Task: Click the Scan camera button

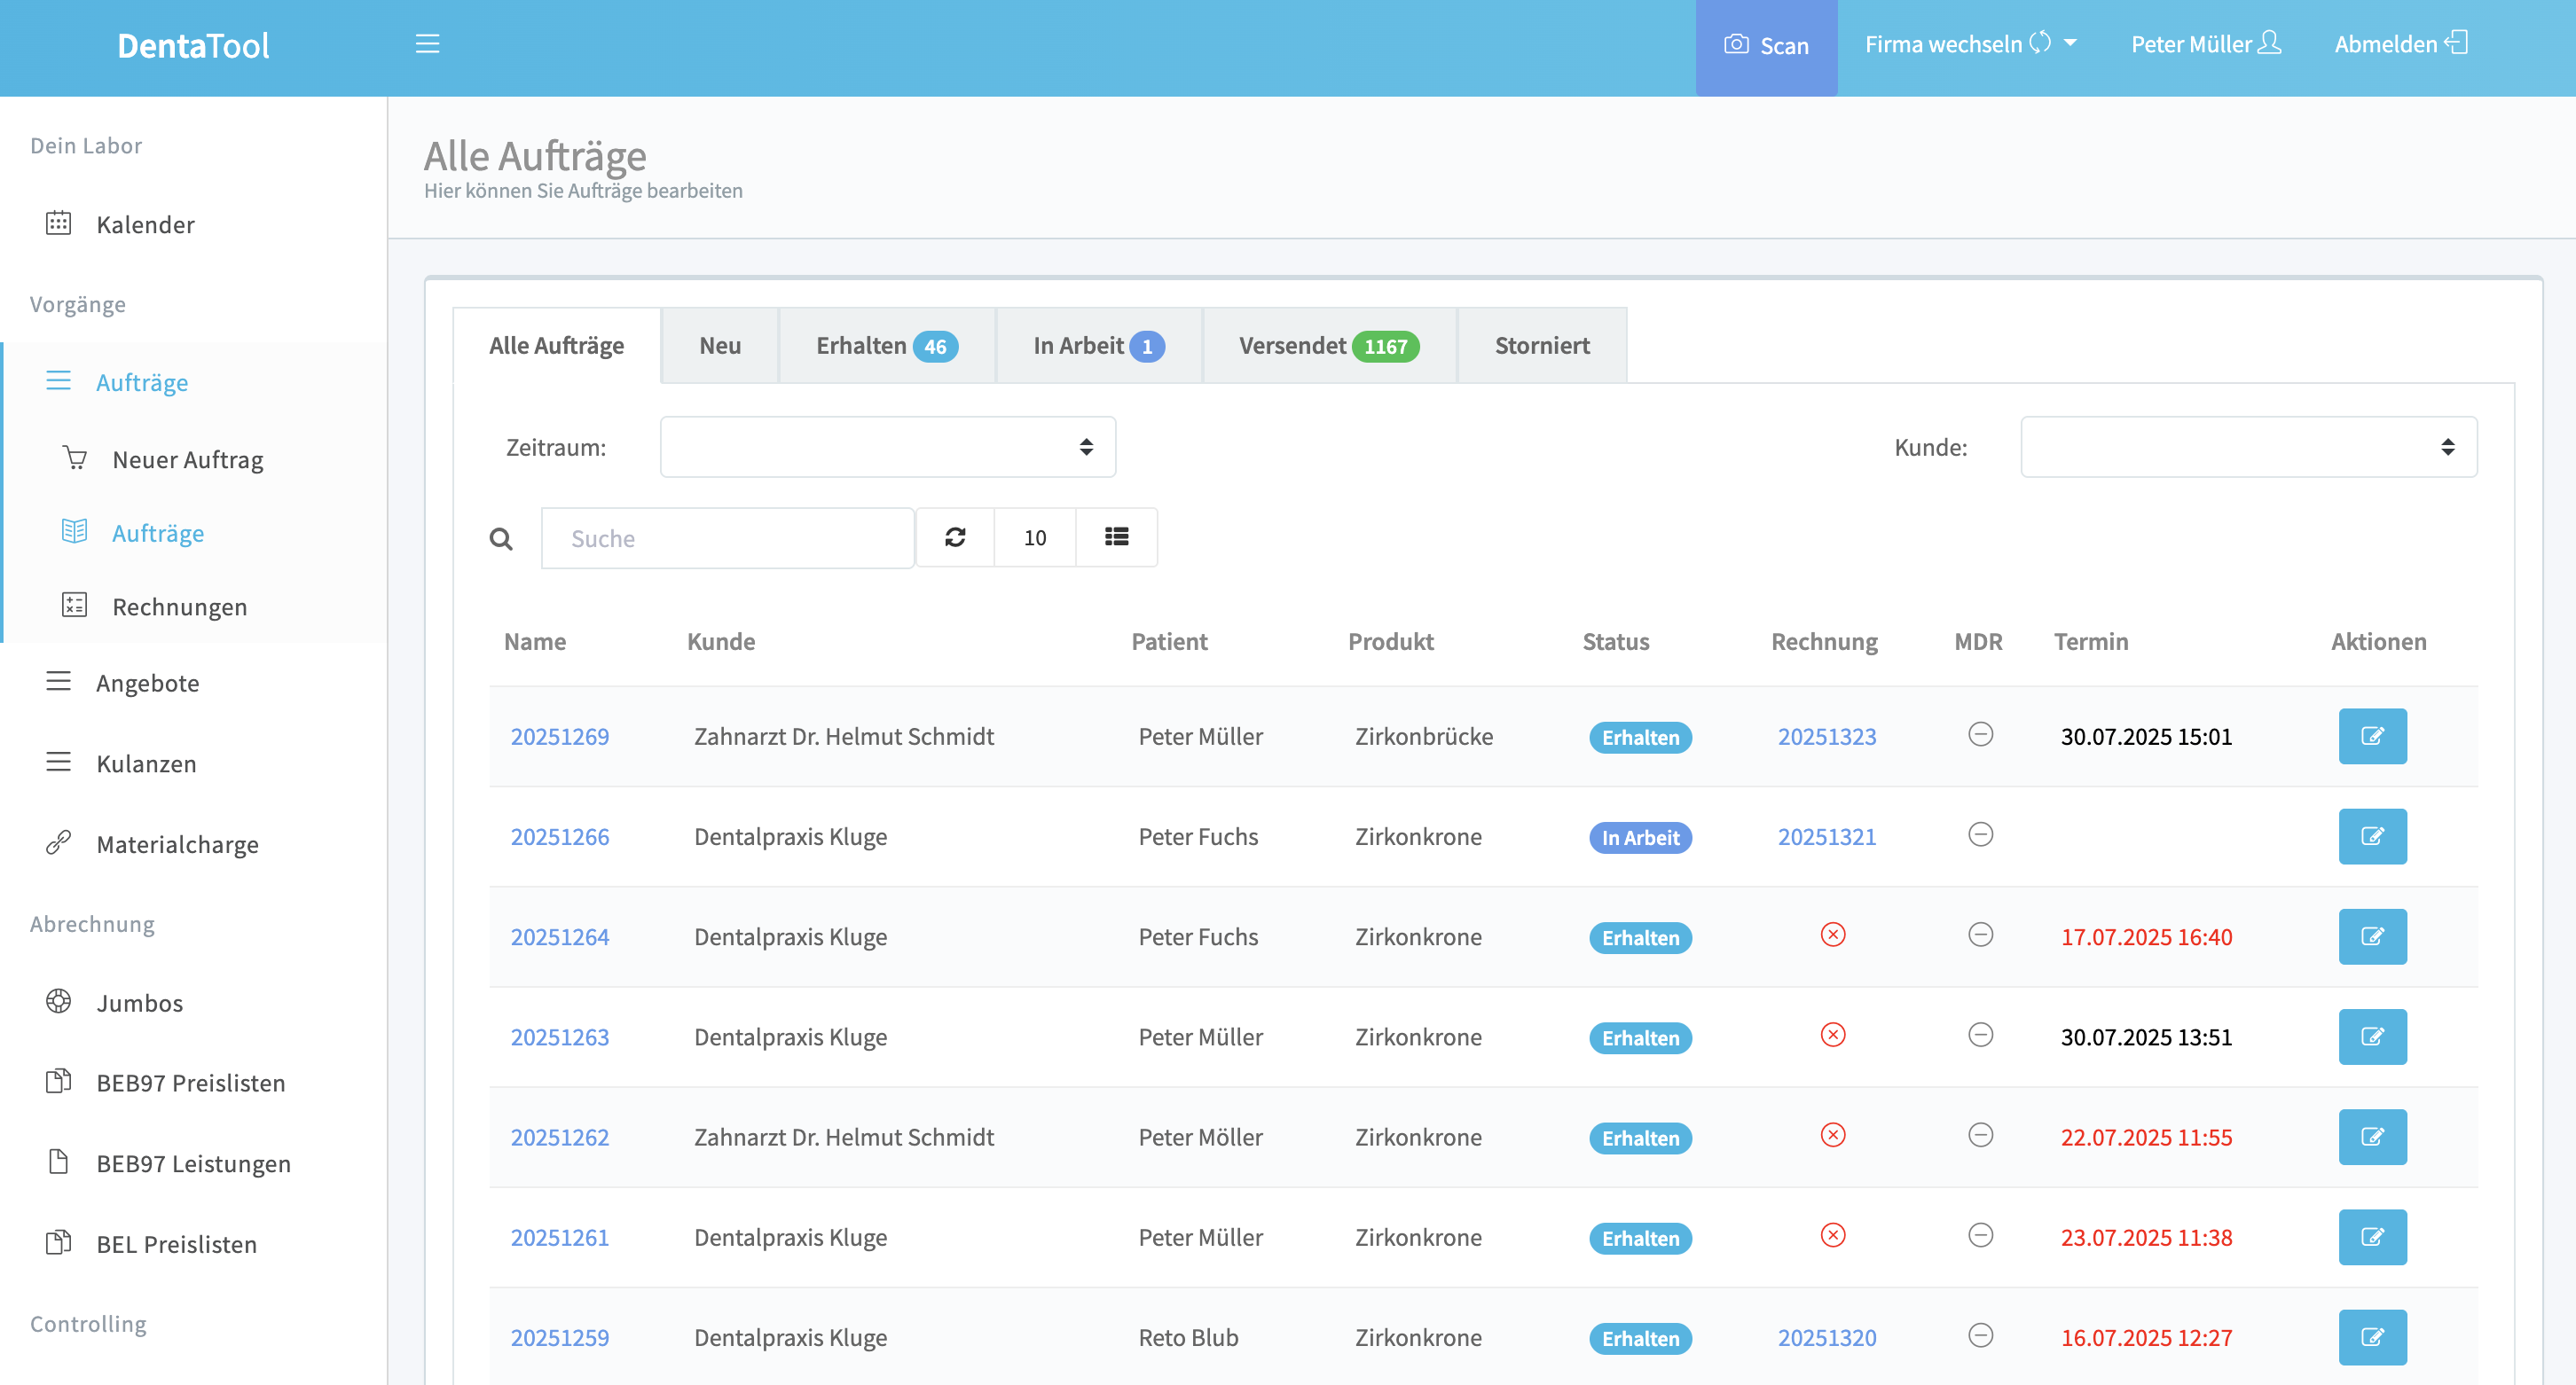Action: coord(1766,46)
